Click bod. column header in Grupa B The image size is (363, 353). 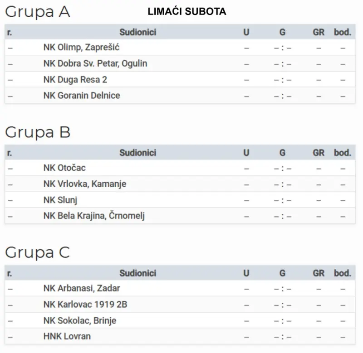point(343,153)
